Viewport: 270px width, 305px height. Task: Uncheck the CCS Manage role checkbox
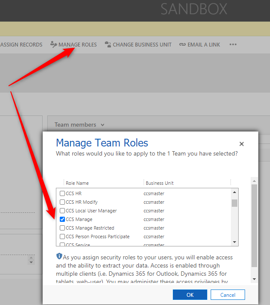(62, 219)
